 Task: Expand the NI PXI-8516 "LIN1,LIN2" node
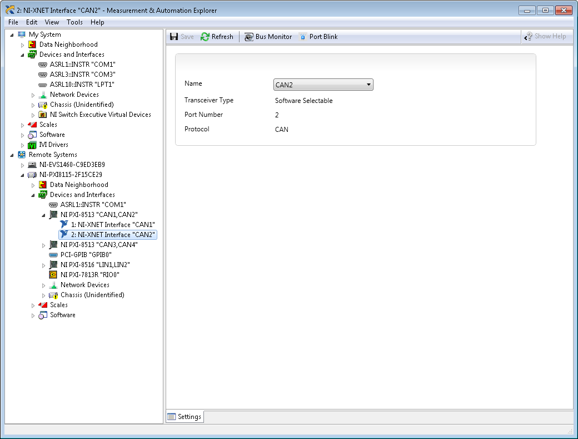(43, 265)
